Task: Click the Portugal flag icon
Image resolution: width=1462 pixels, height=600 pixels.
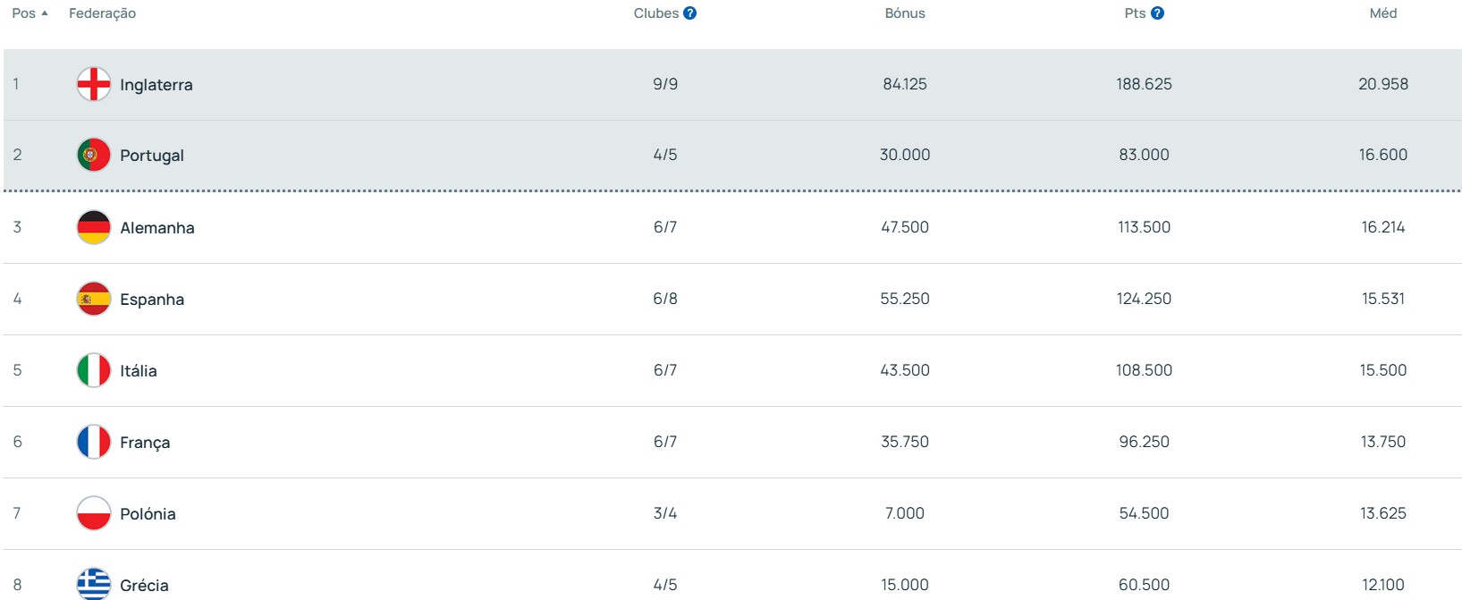Action: 94,156
